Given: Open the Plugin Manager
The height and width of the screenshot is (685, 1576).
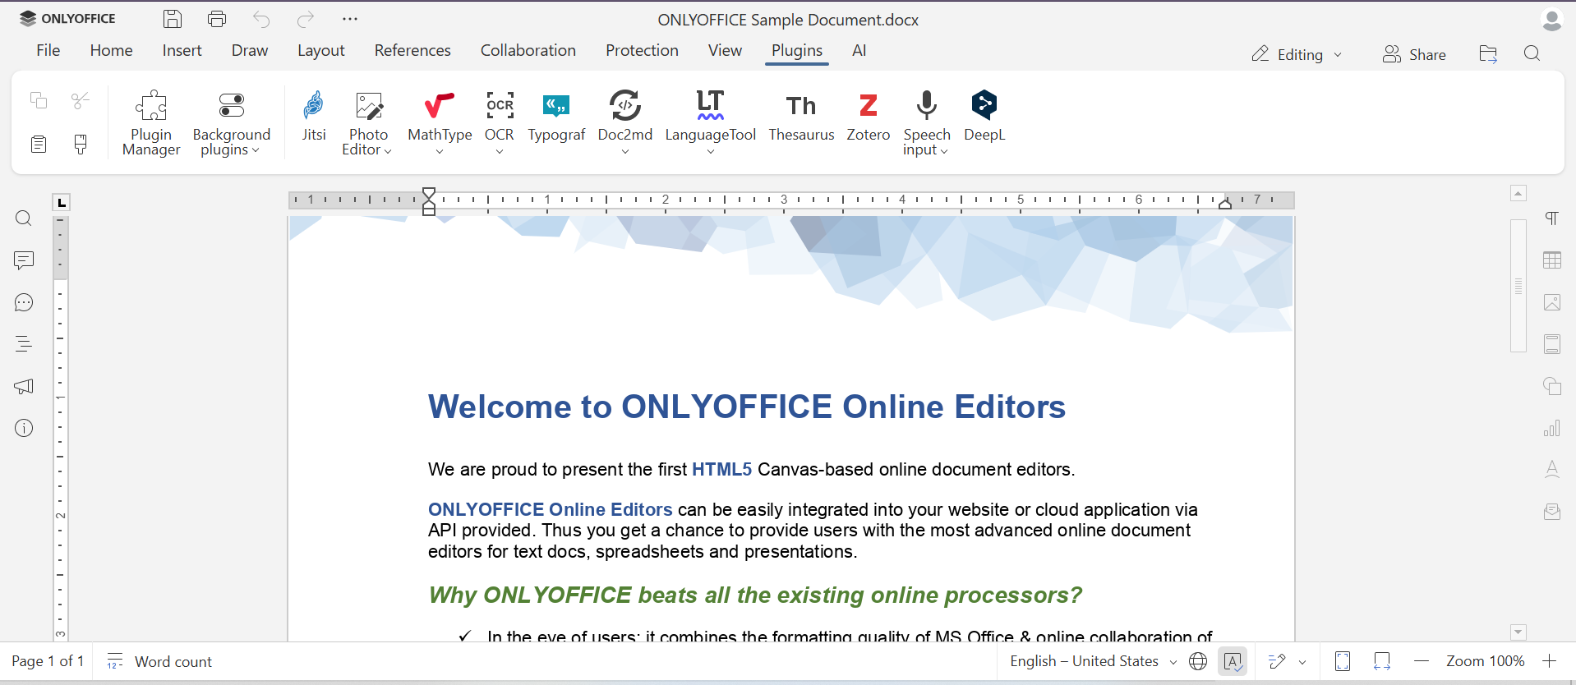Looking at the screenshot, I should [151, 122].
